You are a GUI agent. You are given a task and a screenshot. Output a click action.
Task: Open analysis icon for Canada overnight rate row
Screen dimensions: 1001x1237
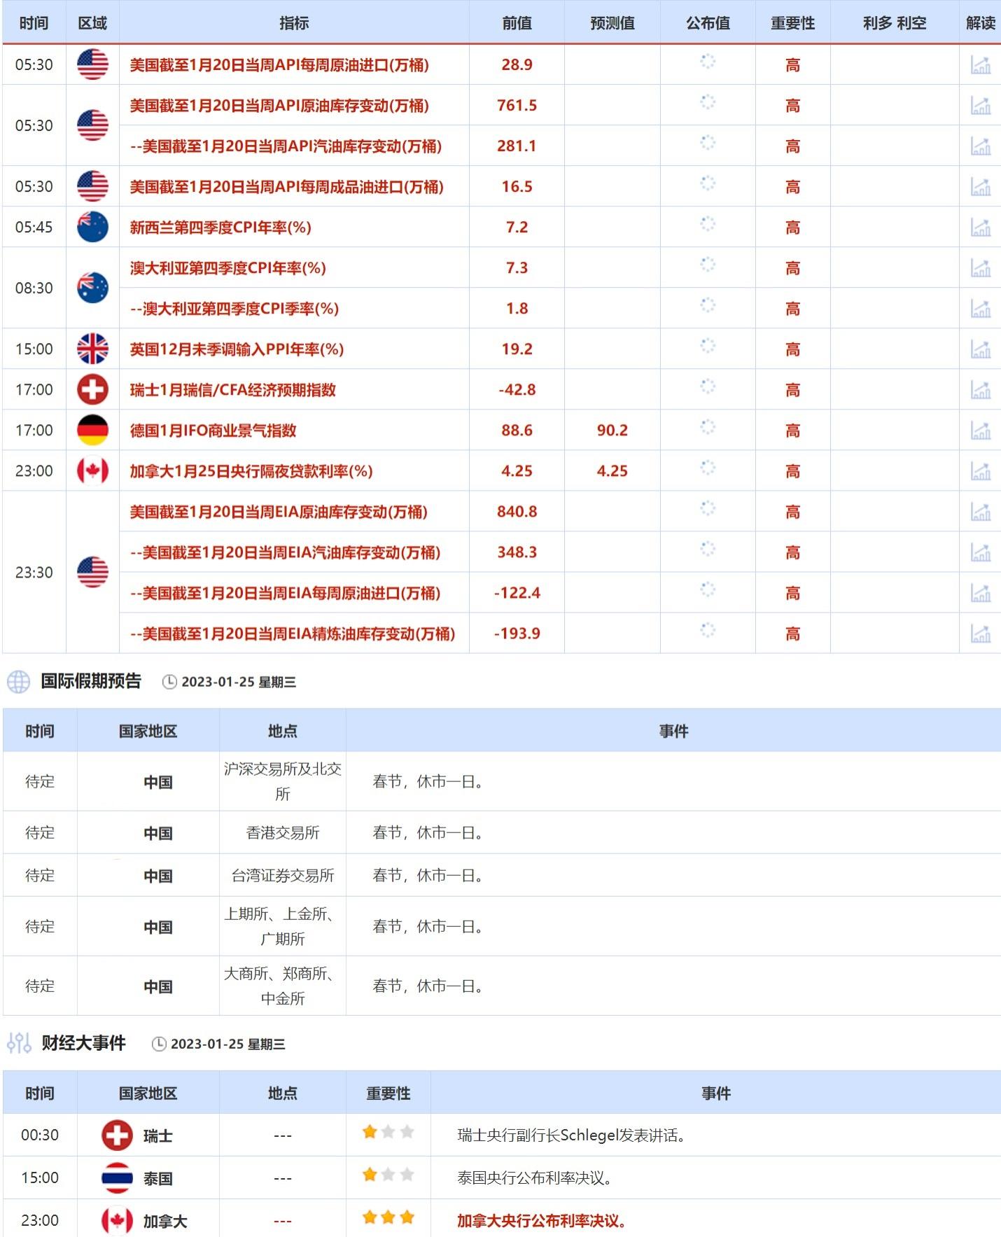(x=980, y=470)
